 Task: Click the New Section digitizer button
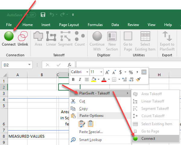pos(112,41)
